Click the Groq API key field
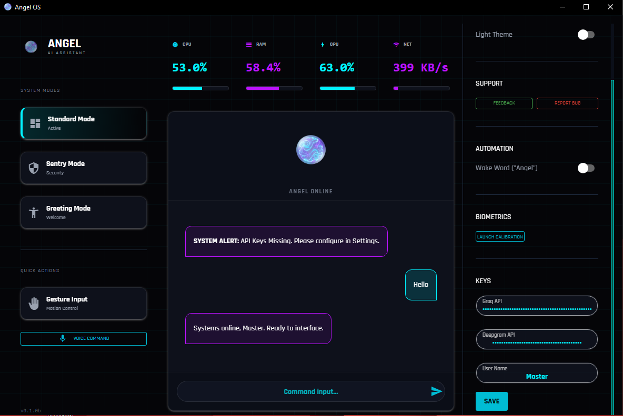The height and width of the screenshot is (416, 623). [x=537, y=306]
